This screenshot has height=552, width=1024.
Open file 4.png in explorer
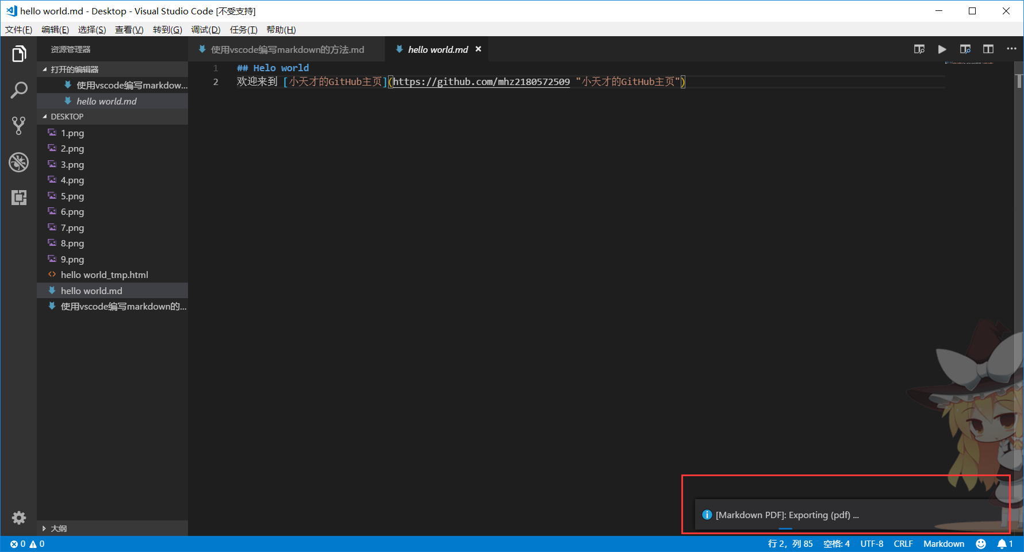tap(113, 180)
